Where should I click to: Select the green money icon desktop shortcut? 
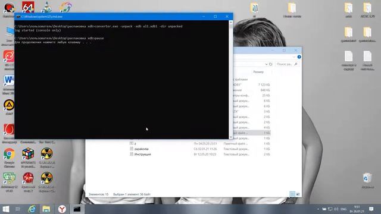pyautogui.click(x=9, y=182)
